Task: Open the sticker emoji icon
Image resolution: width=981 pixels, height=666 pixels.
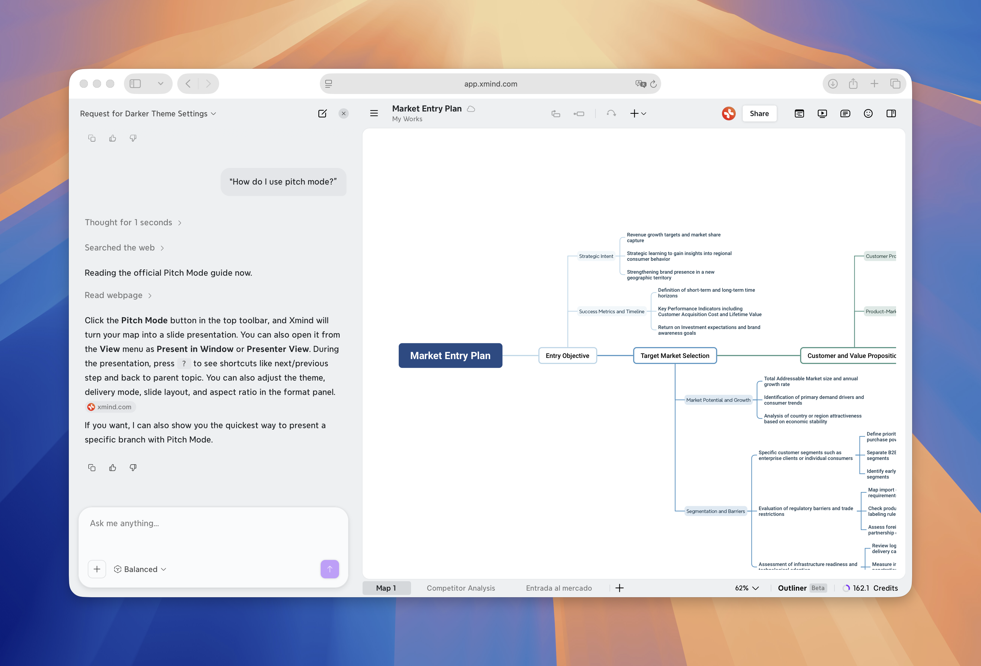Action: coord(868,113)
